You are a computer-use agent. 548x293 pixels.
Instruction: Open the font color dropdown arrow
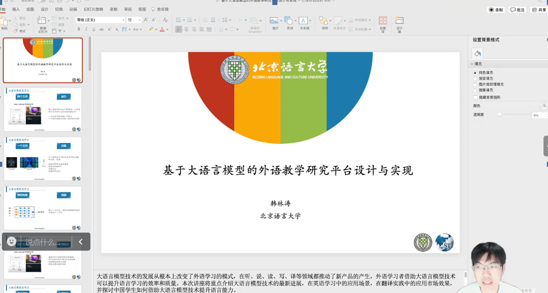(168, 29)
